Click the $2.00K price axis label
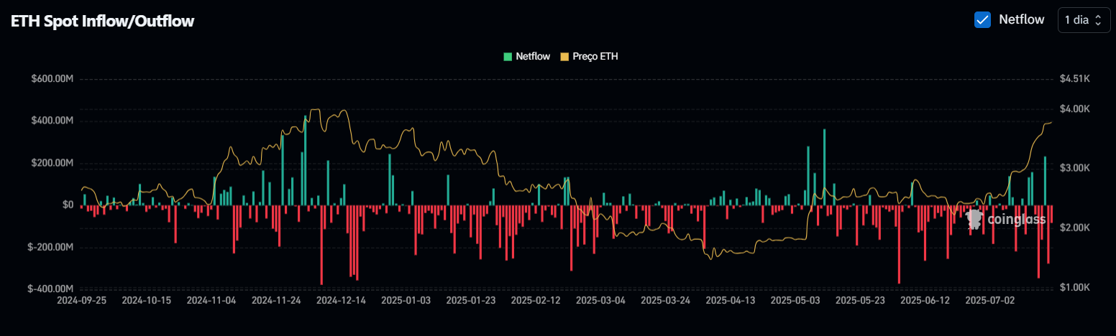This screenshot has width=1116, height=336. 1075,228
